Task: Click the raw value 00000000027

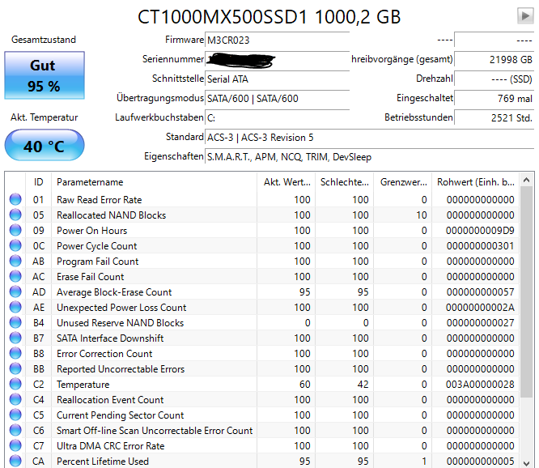Action: pyautogui.click(x=480, y=323)
